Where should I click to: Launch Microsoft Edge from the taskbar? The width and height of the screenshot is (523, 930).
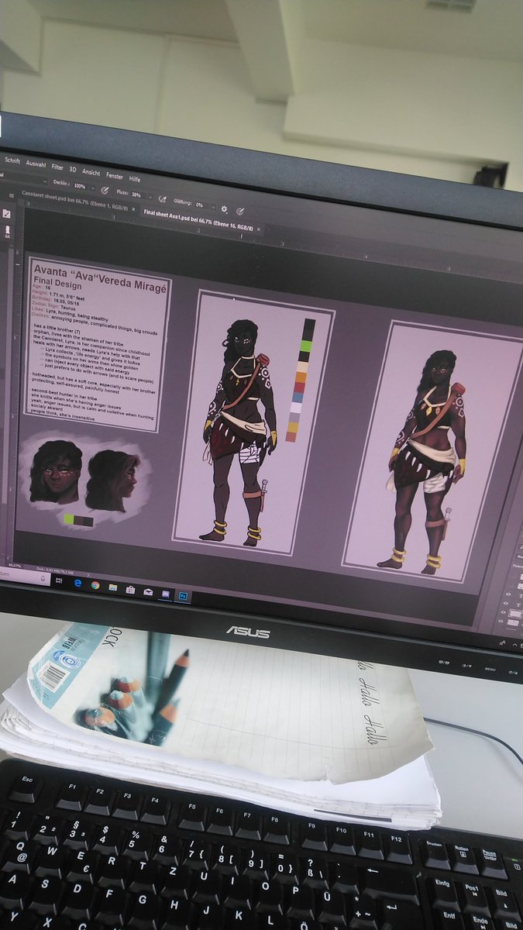[77, 583]
